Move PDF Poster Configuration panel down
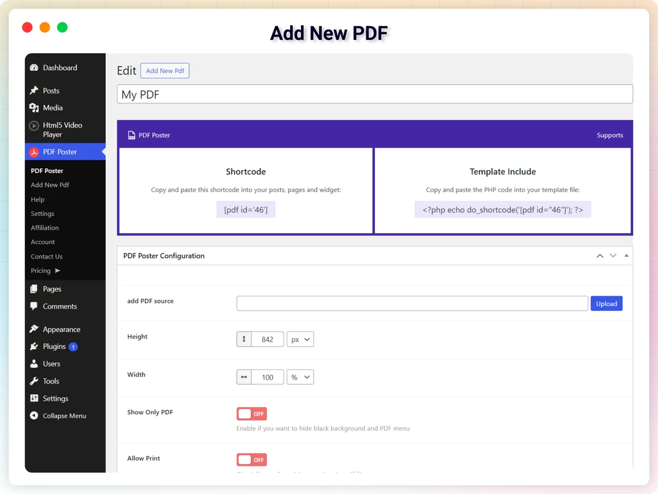This screenshot has height=494, width=658. [x=613, y=256]
